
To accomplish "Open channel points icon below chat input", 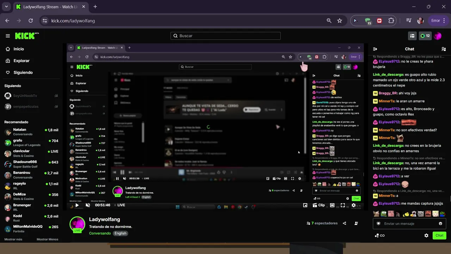I will (x=379, y=235).
